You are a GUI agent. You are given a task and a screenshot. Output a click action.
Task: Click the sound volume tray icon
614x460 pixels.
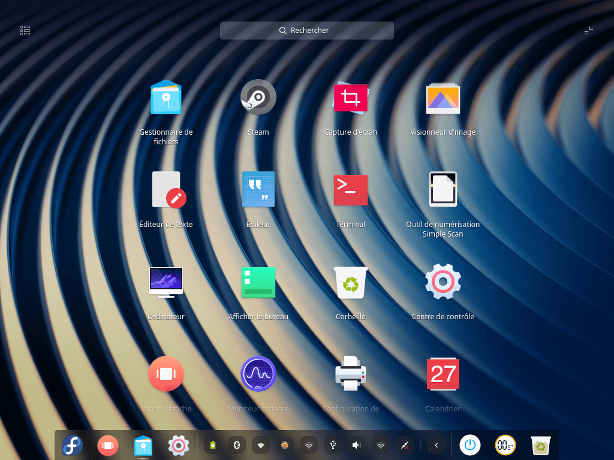click(x=357, y=445)
